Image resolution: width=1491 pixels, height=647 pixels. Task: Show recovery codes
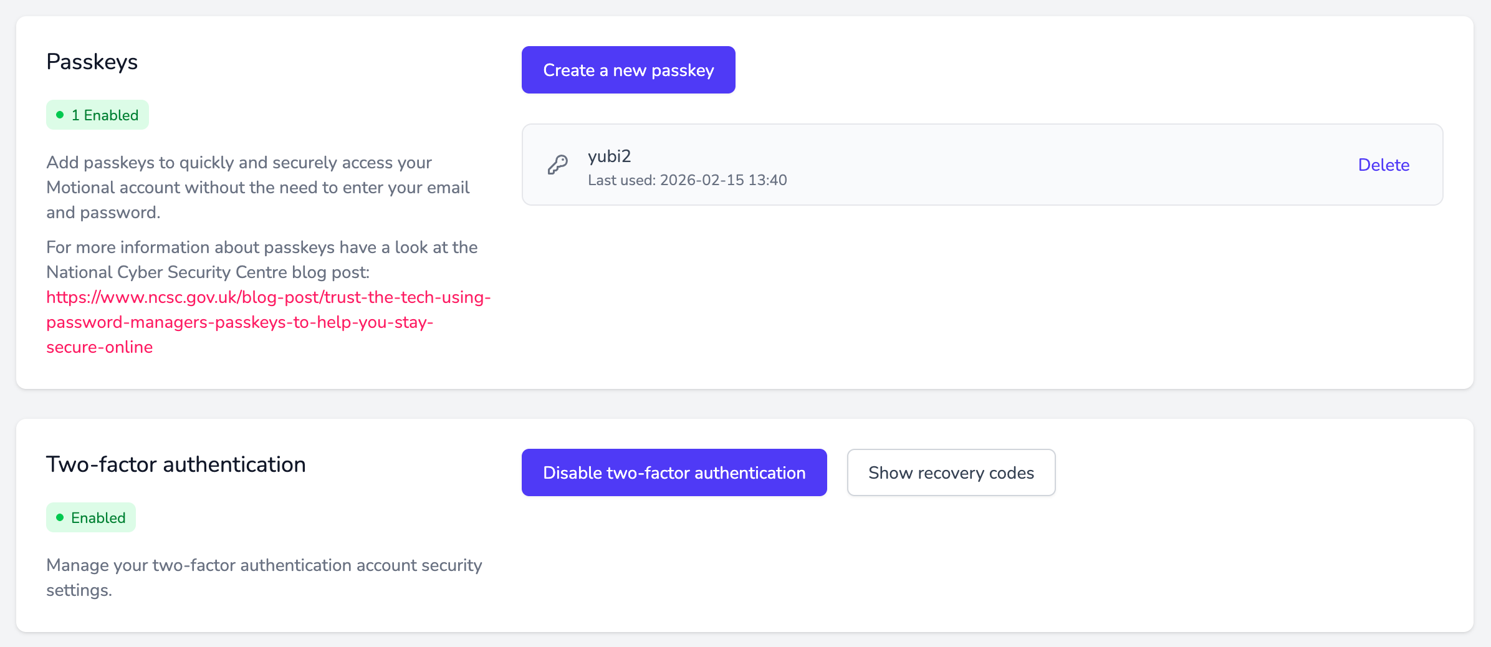[x=951, y=472]
